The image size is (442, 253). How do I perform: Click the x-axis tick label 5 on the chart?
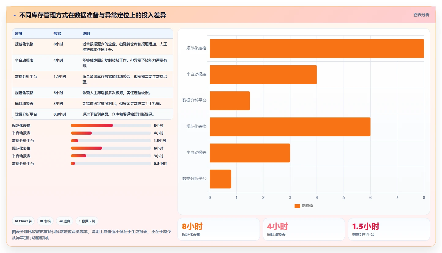click(x=344, y=197)
